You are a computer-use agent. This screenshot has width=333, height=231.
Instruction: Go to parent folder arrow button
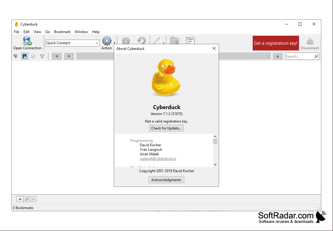coord(278,56)
